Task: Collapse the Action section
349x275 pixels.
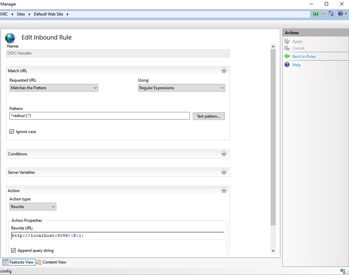Action: pyautogui.click(x=224, y=191)
